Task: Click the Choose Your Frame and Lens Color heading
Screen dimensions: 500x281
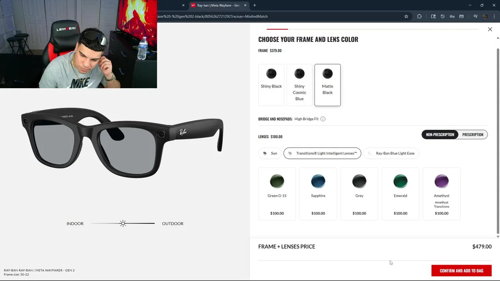Action: click(308, 39)
